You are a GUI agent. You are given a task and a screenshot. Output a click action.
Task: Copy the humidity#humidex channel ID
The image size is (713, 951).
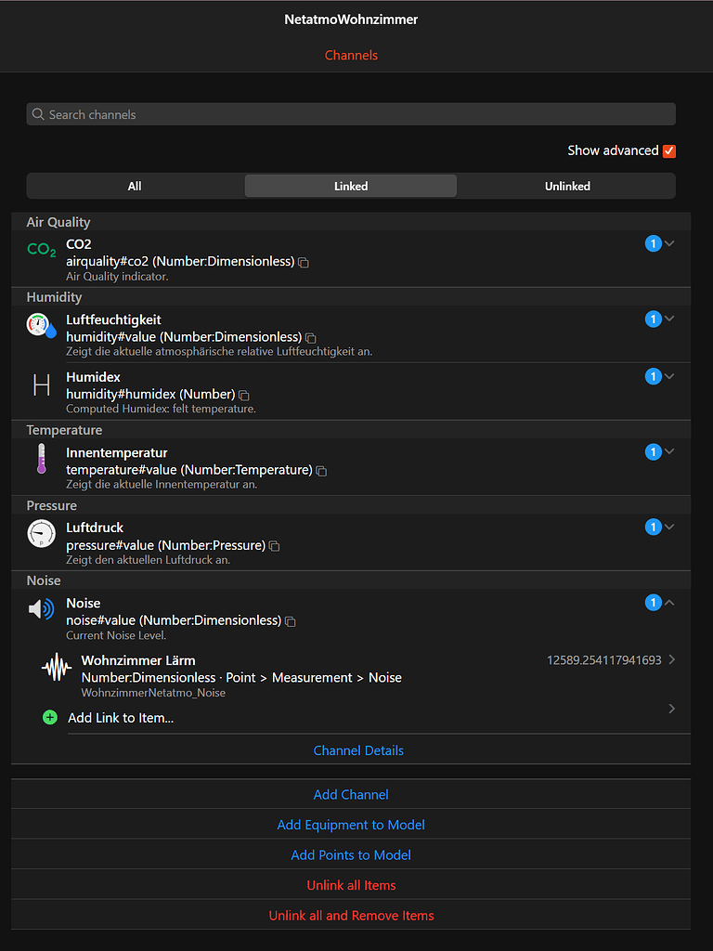point(243,396)
